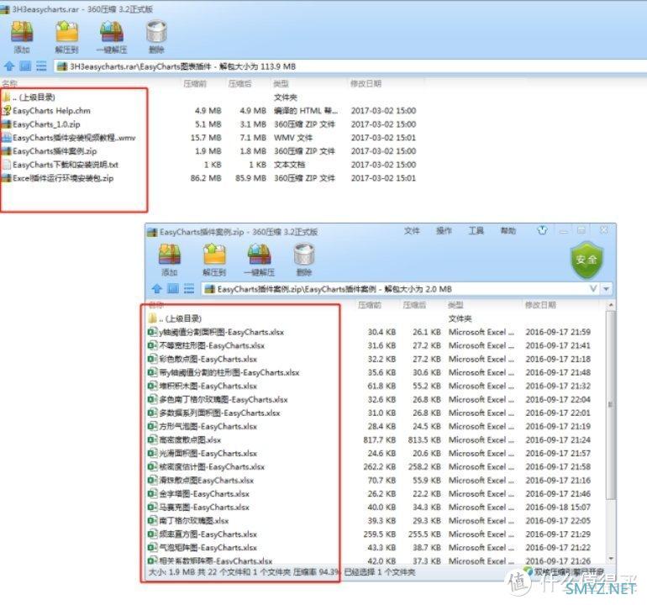This screenshot has width=647, height=605.
Task: Go up one level in the rar window
Action: click(9, 66)
